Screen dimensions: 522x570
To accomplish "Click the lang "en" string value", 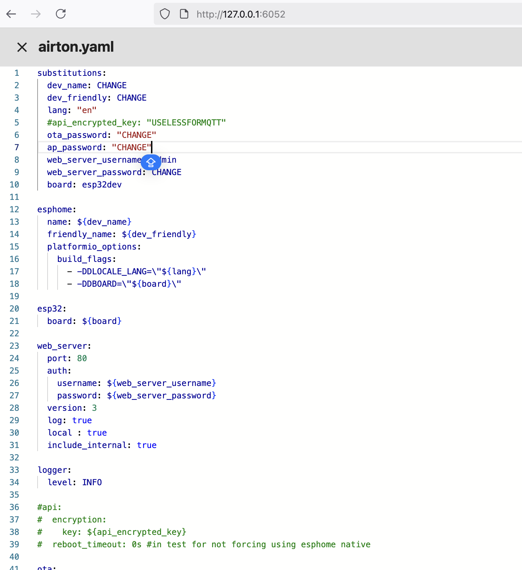I will click(x=87, y=110).
